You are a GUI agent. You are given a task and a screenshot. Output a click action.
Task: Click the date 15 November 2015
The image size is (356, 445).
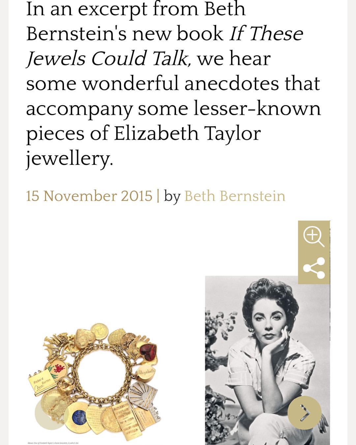coord(89,196)
